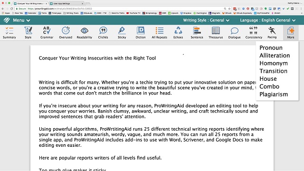The image size is (304, 171).
Task: Open the Dropbox bookmark
Action: pyautogui.click(x=186, y=13)
